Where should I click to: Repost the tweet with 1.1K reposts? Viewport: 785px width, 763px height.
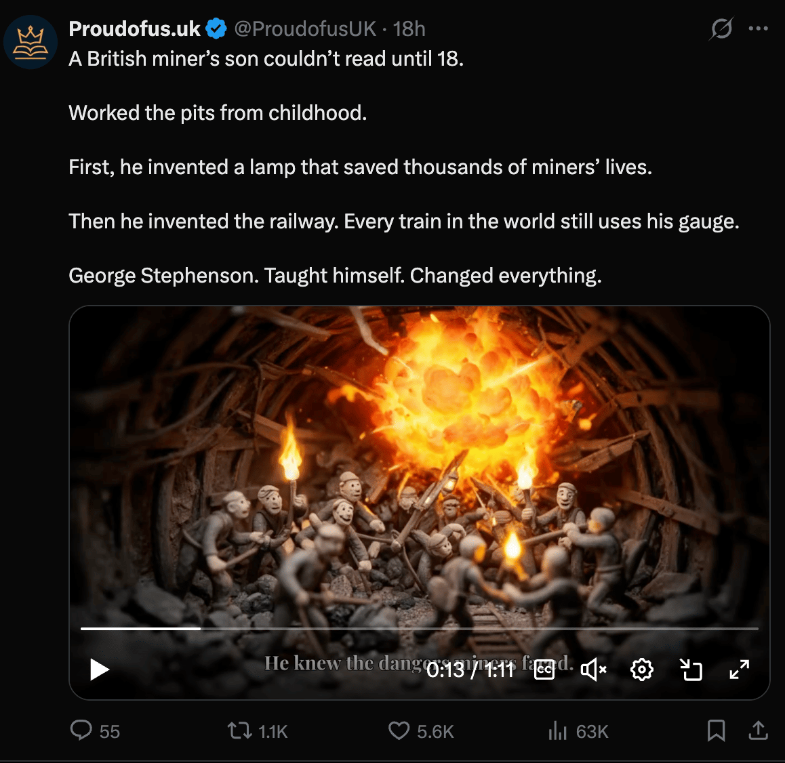pos(239,730)
